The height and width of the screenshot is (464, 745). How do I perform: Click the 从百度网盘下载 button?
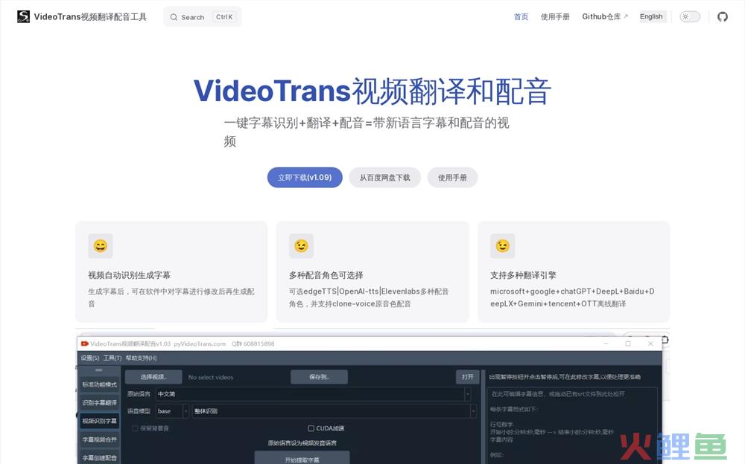click(385, 178)
